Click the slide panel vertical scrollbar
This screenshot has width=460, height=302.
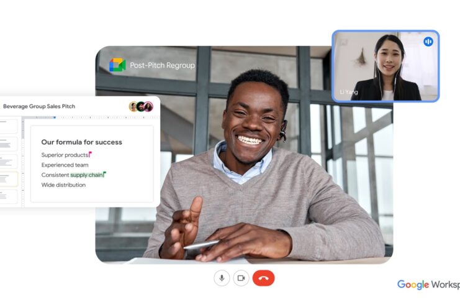pyautogui.click(x=23, y=162)
